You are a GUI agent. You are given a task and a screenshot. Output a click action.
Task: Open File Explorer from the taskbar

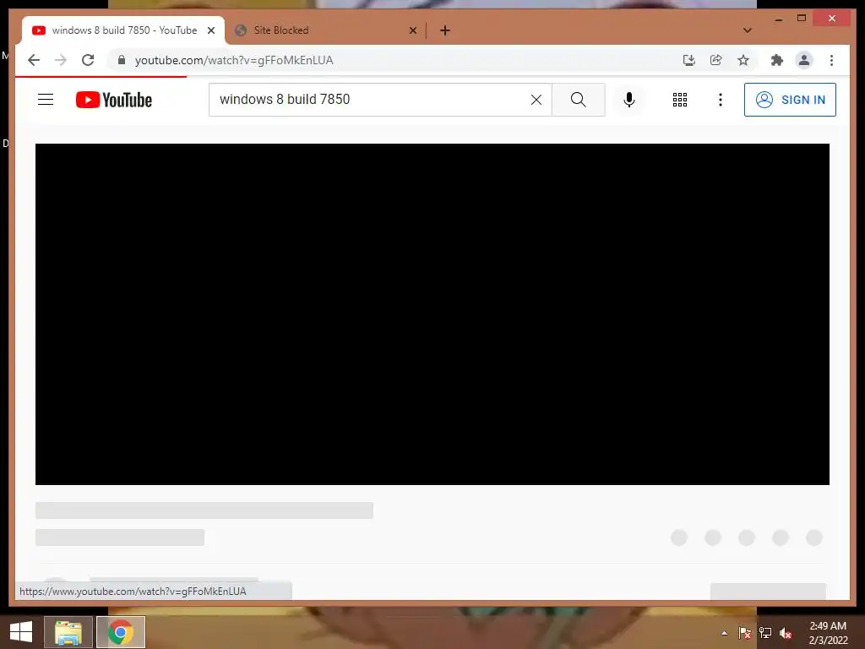[68, 632]
